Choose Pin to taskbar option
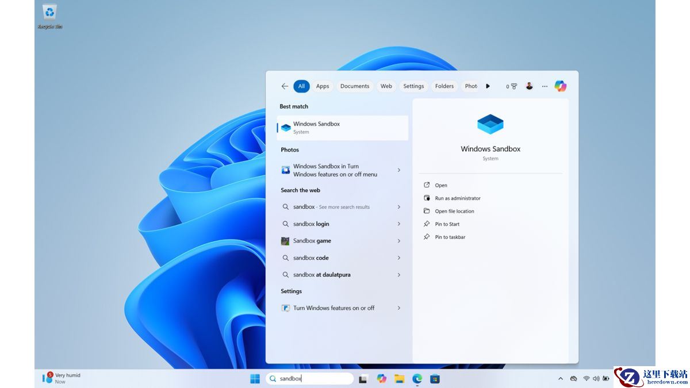690x388 pixels. pyautogui.click(x=450, y=237)
